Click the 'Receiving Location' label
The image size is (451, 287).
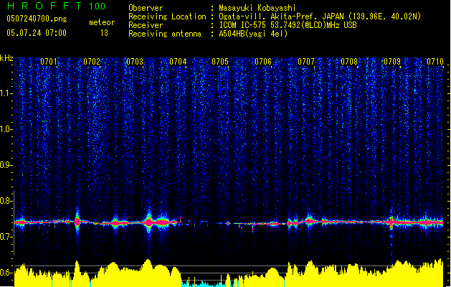click(x=167, y=17)
